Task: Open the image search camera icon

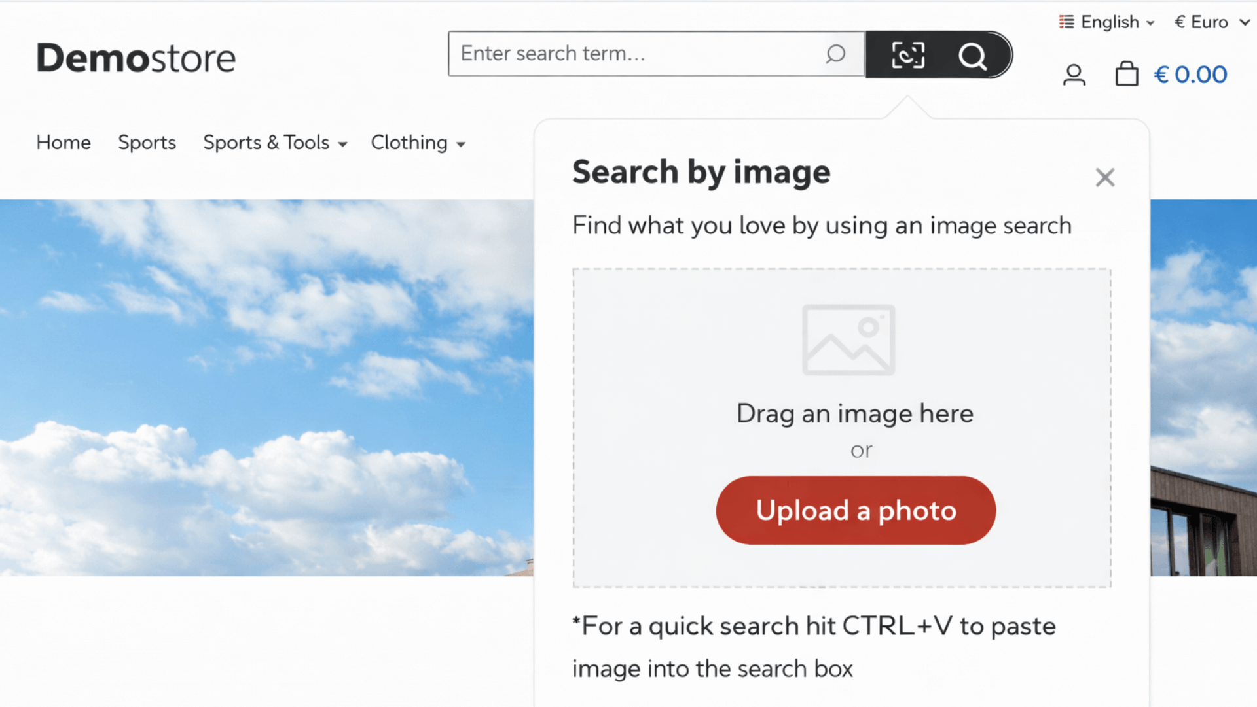Action: 907,54
